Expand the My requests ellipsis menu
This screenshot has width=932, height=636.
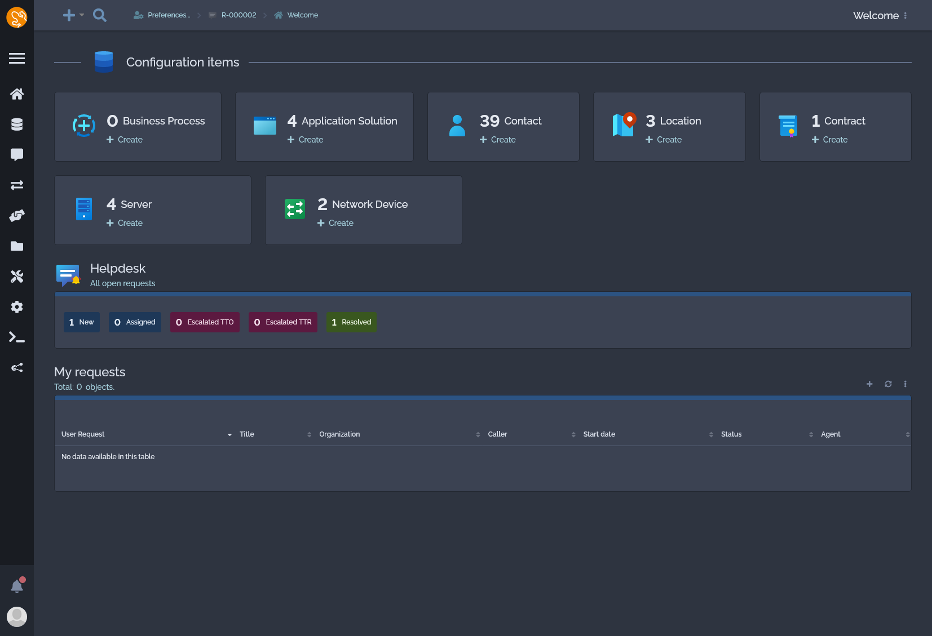tap(906, 384)
